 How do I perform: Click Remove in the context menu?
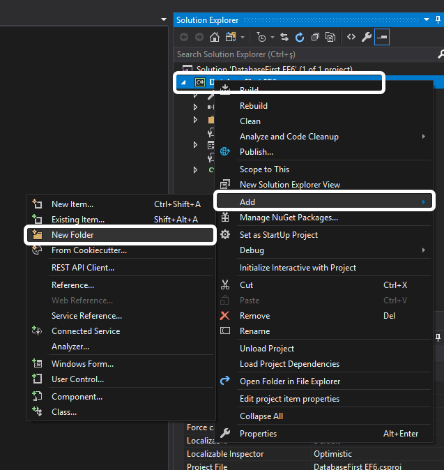(x=324, y=316)
